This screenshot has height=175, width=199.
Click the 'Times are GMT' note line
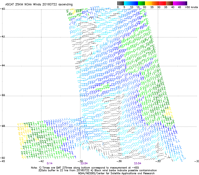click(85, 168)
